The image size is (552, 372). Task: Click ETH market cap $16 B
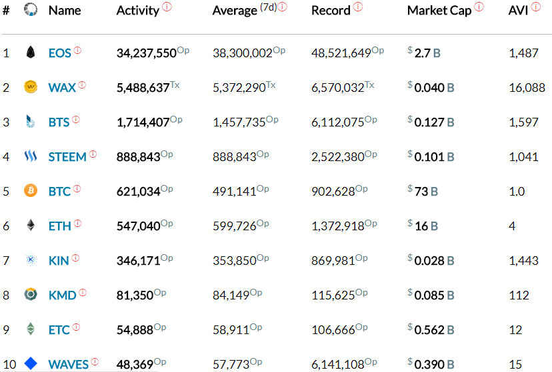[423, 226]
